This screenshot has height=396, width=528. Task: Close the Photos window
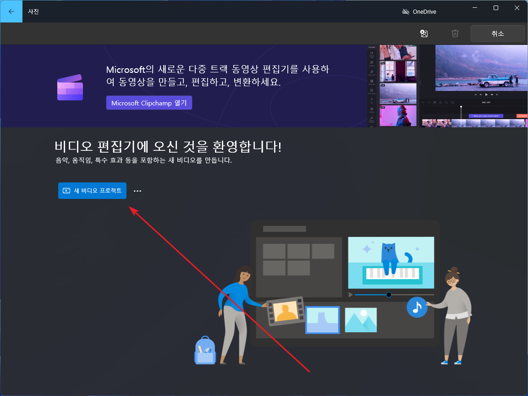(517, 8)
